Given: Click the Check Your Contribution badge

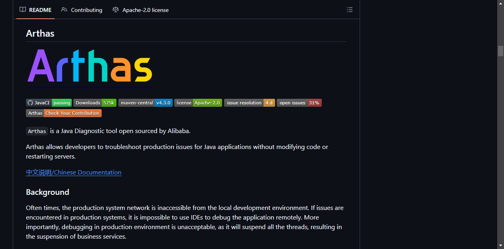Looking at the screenshot, I should coord(64,113).
